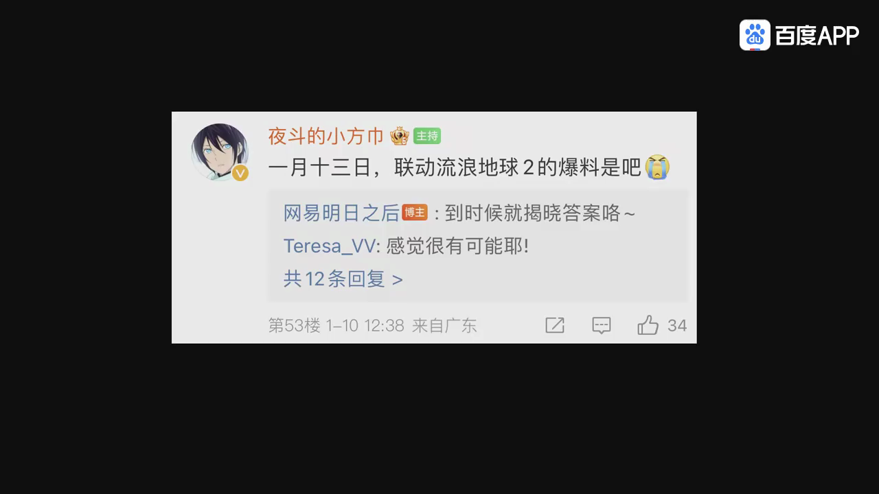Image resolution: width=879 pixels, height=494 pixels.
Task: Expand 共12条回复 replies
Action: 343,279
